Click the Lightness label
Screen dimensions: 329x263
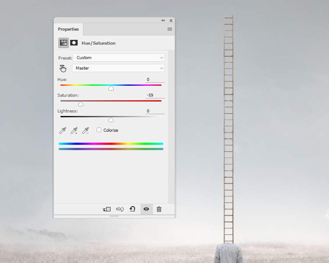coord(68,111)
